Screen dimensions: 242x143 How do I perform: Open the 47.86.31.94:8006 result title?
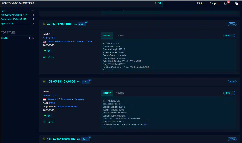pos(59,24)
